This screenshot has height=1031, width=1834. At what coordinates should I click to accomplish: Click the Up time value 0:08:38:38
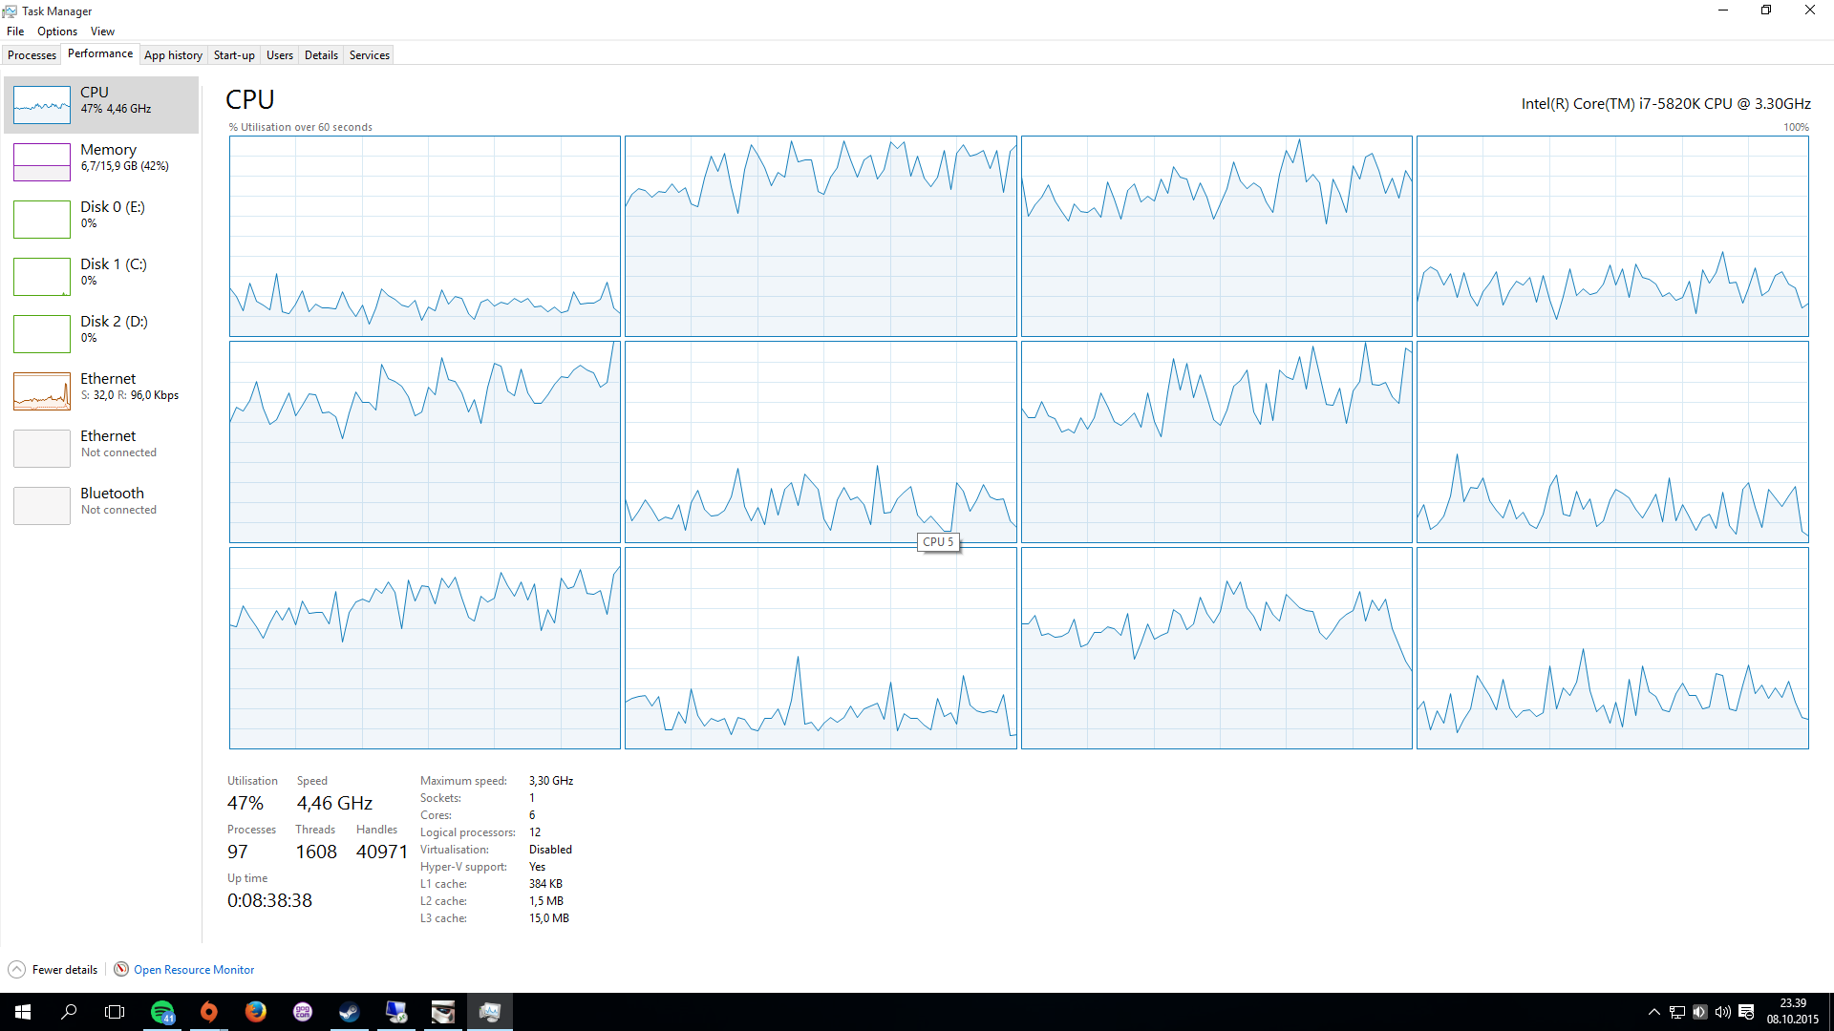[269, 901]
